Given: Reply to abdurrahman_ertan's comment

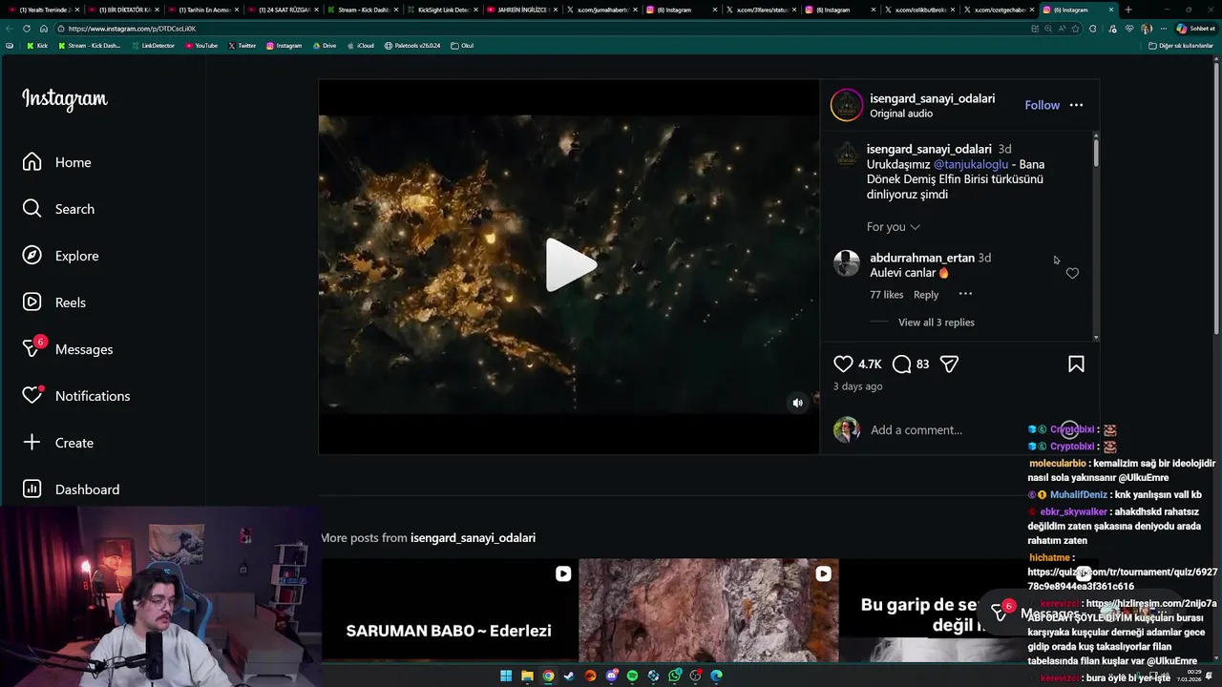Looking at the screenshot, I should [926, 295].
